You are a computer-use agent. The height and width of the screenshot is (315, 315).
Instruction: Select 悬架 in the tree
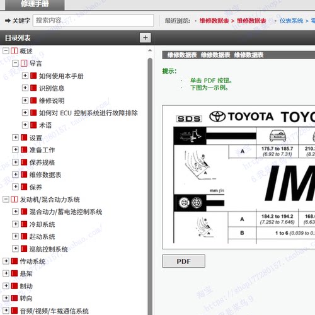[26, 274]
